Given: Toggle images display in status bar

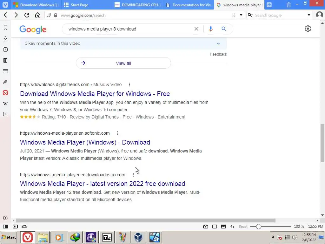Looking at the screenshot, I should (223, 227).
